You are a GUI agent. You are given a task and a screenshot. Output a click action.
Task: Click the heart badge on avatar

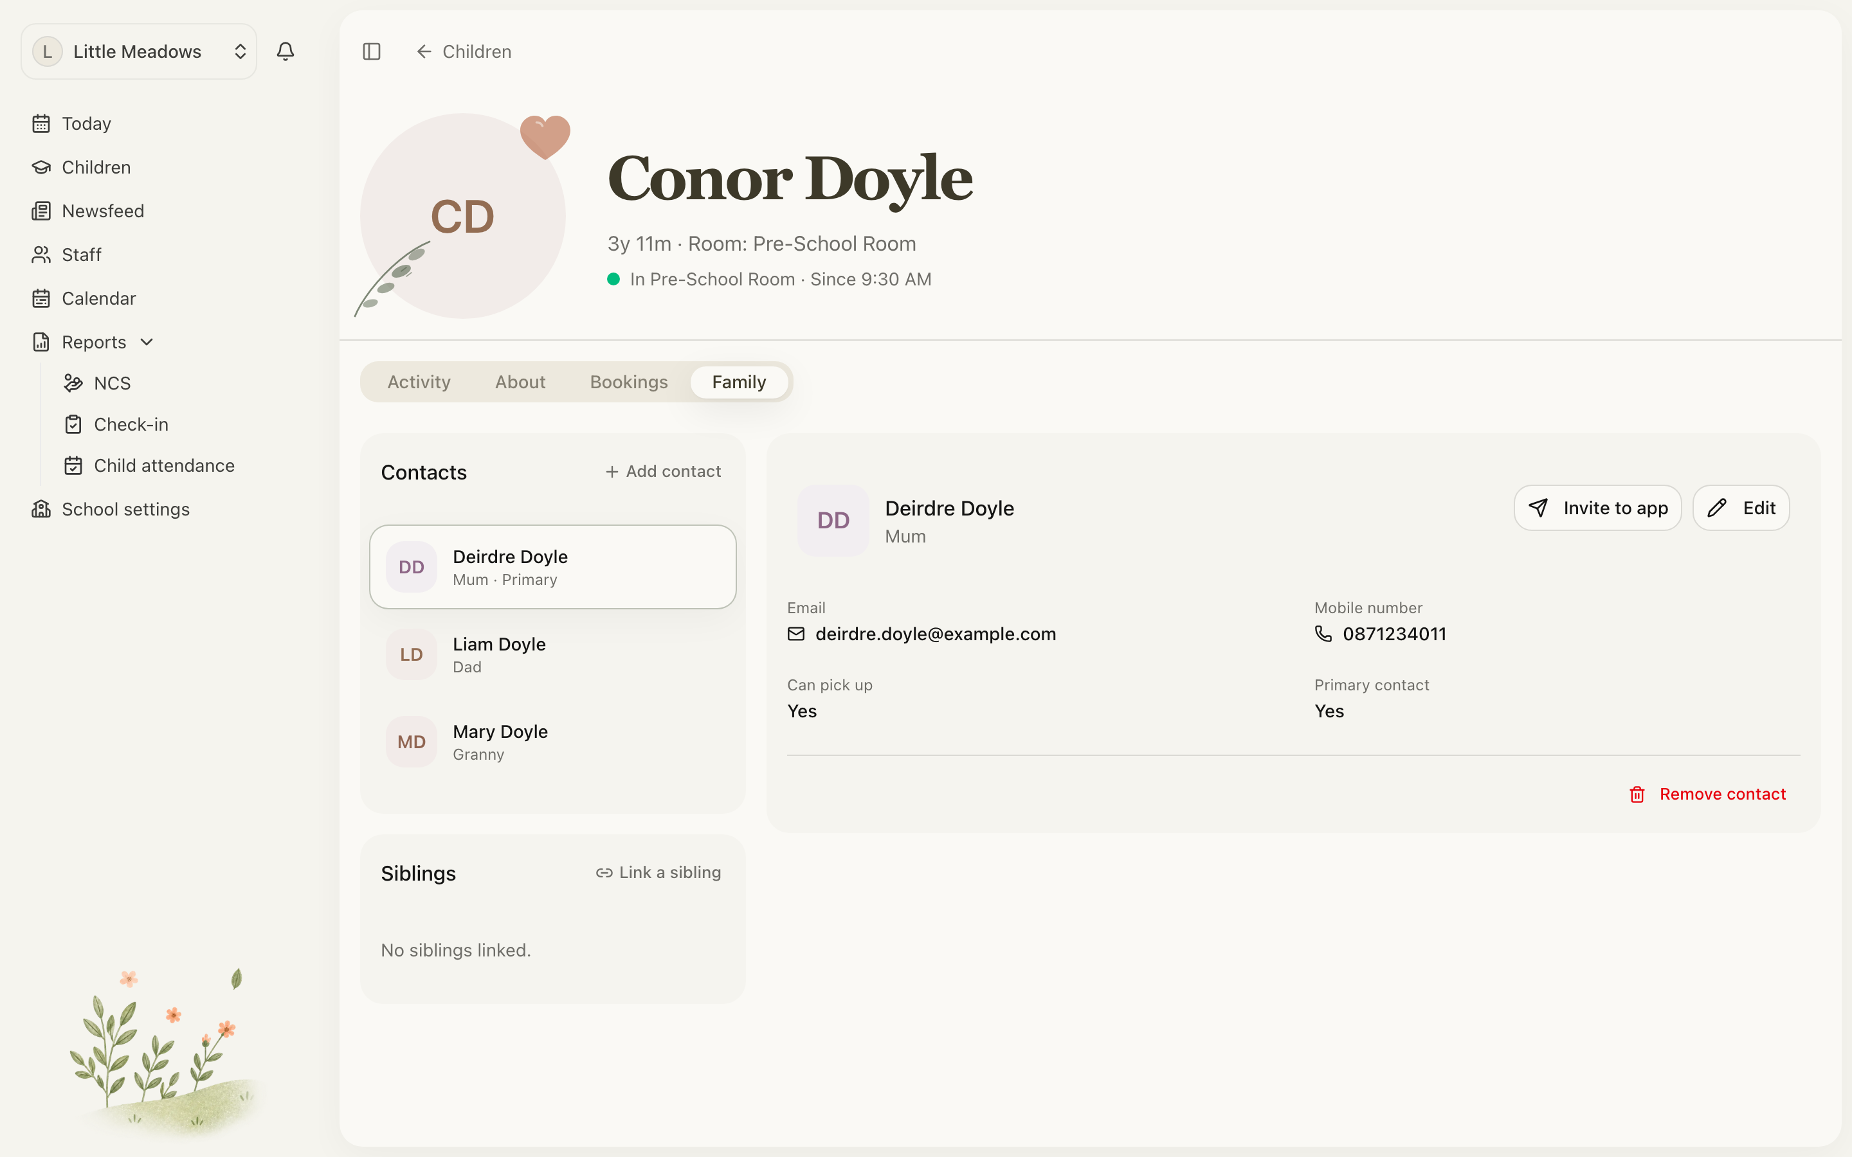pyautogui.click(x=545, y=137)
